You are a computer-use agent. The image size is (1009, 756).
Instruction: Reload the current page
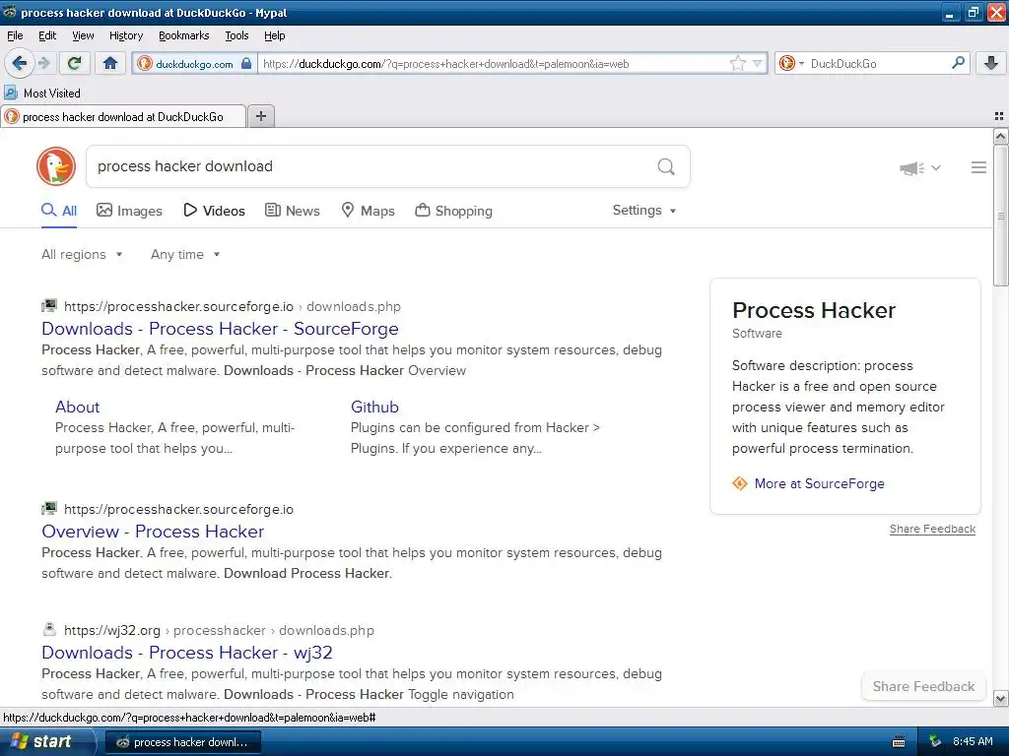tap(74, 63)
